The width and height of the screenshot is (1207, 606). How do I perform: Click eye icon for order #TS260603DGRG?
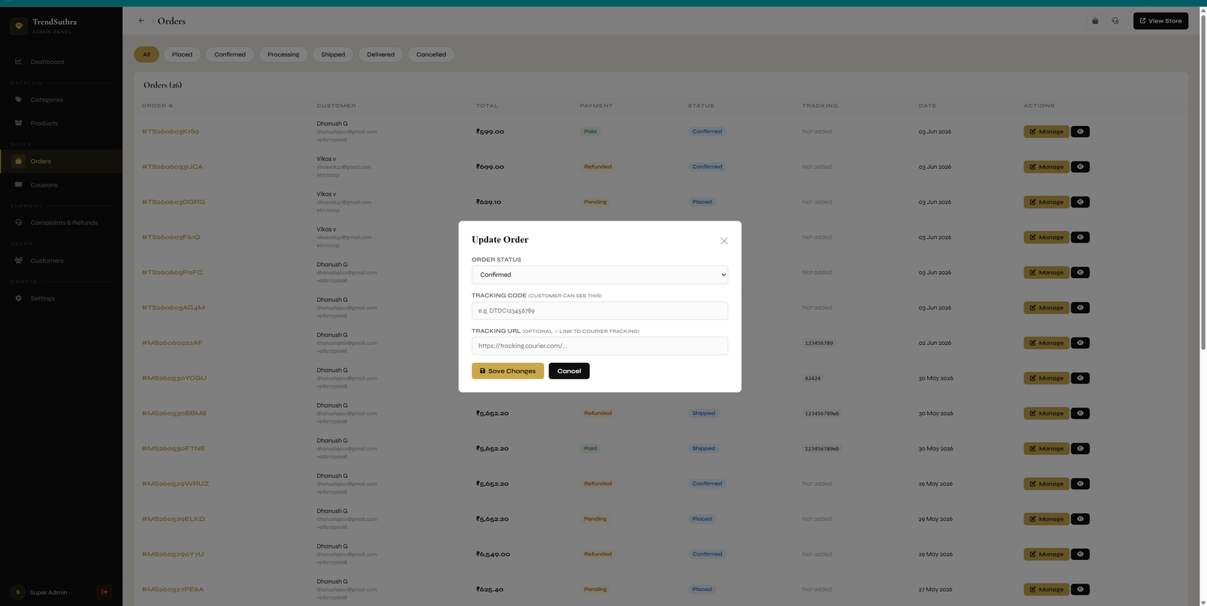1080,201
